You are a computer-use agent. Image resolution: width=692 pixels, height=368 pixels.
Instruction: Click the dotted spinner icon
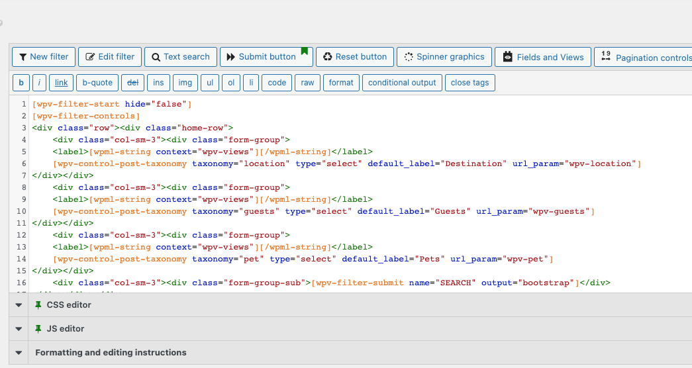tap(409, 57)
